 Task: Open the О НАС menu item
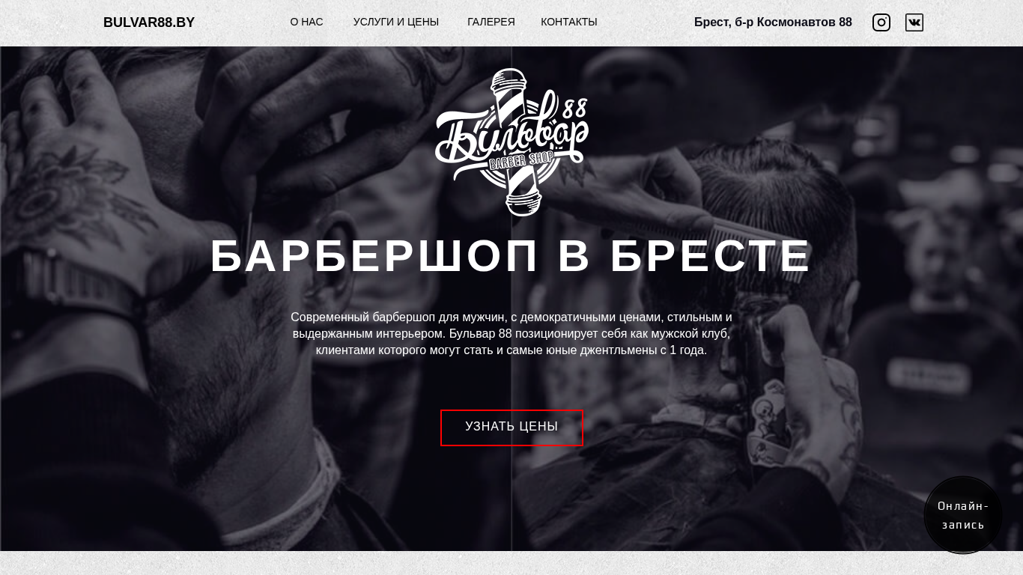(306, 22)
